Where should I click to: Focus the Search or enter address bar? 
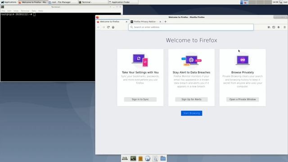click(x=191, y=27)
